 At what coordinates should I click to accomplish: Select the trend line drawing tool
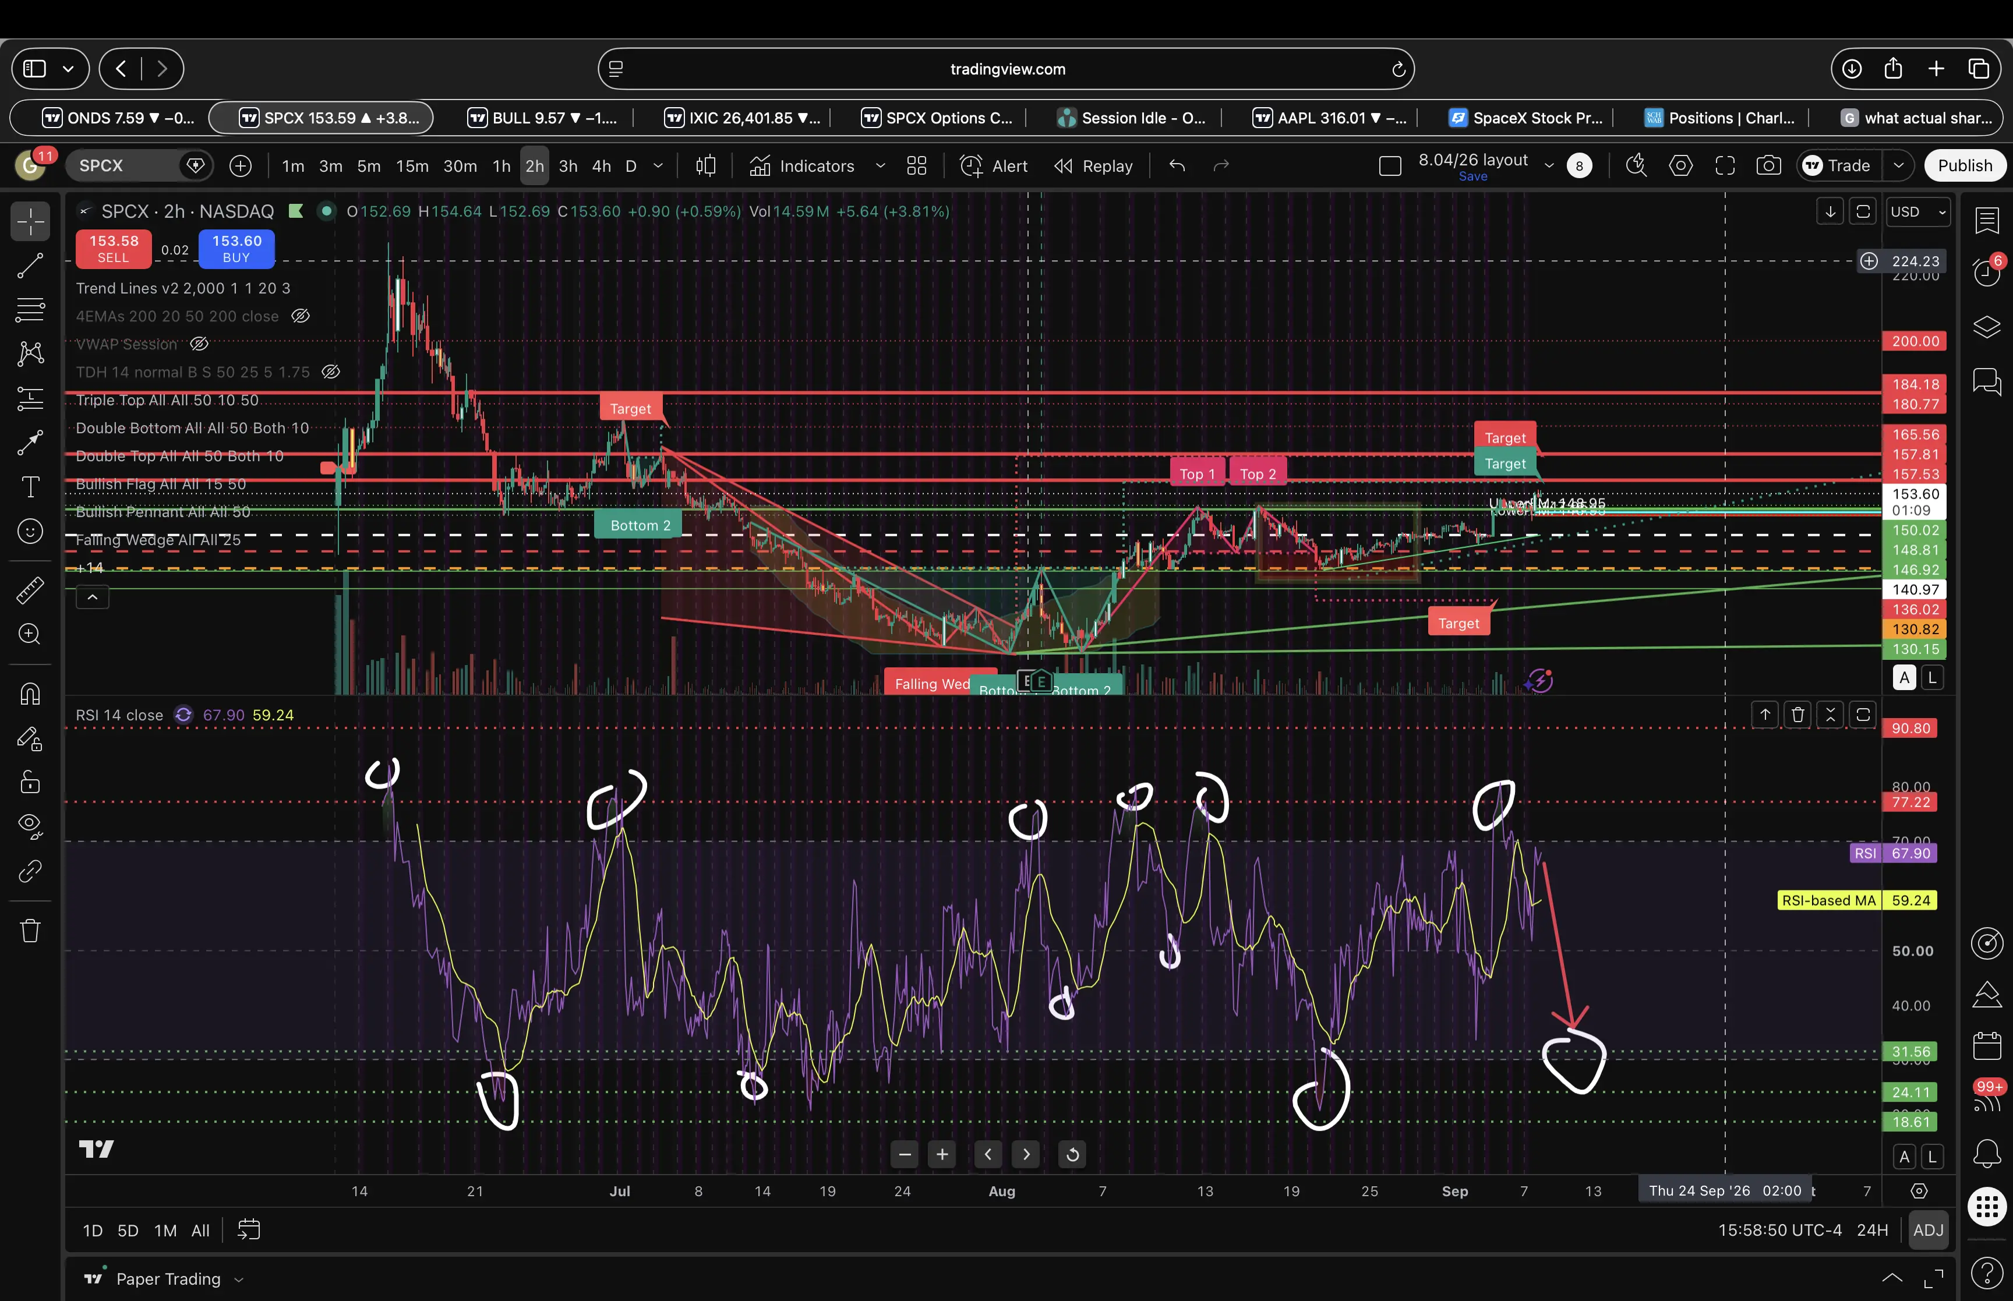[x=30, y=266]
